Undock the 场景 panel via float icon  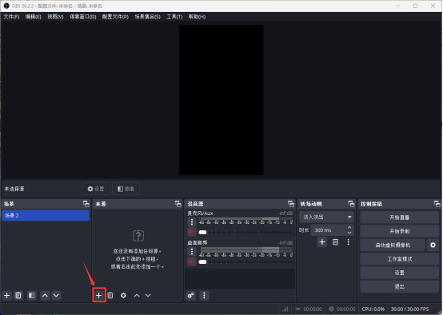(86, 204)
